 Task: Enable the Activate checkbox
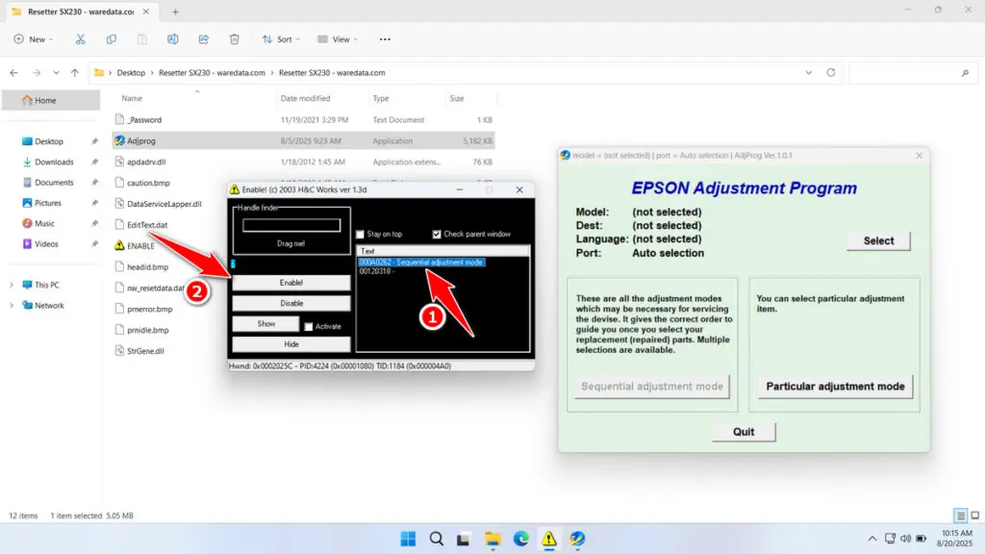309,326
